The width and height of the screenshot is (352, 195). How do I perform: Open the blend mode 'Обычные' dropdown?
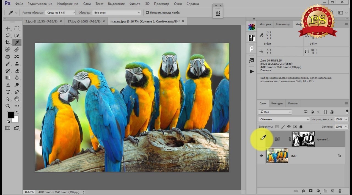(284, 120)
